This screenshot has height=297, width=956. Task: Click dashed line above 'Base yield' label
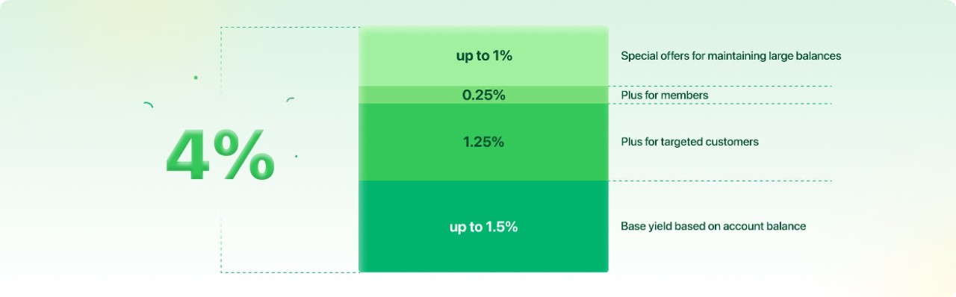[x=720, y=181]
